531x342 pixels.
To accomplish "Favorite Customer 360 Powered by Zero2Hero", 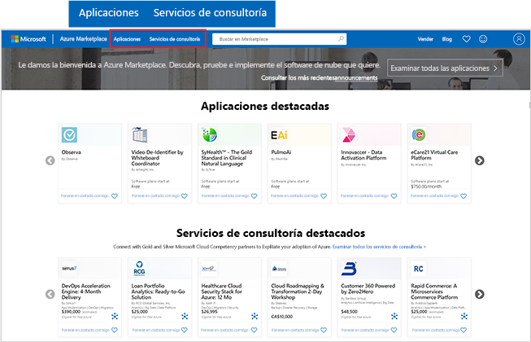I will pos(394,330).
